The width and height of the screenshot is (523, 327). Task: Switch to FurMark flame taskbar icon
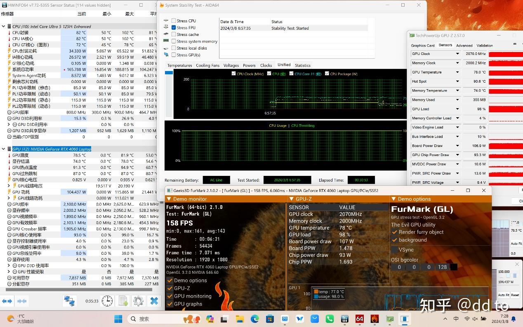[374, 319]
